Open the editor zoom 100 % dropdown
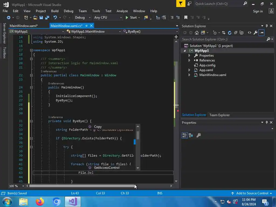 click(23, 186)
